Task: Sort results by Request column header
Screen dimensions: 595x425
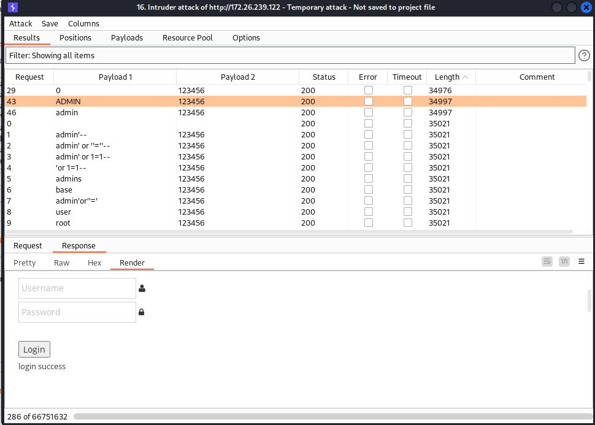Action: 29,77
